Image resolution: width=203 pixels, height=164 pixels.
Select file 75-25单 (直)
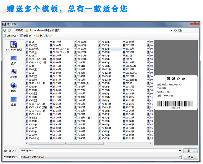point(84,118)
